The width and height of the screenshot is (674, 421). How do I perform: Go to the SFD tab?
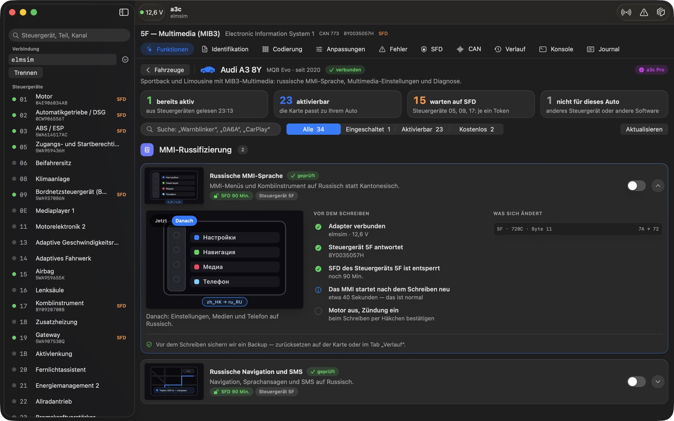(432, 49)
